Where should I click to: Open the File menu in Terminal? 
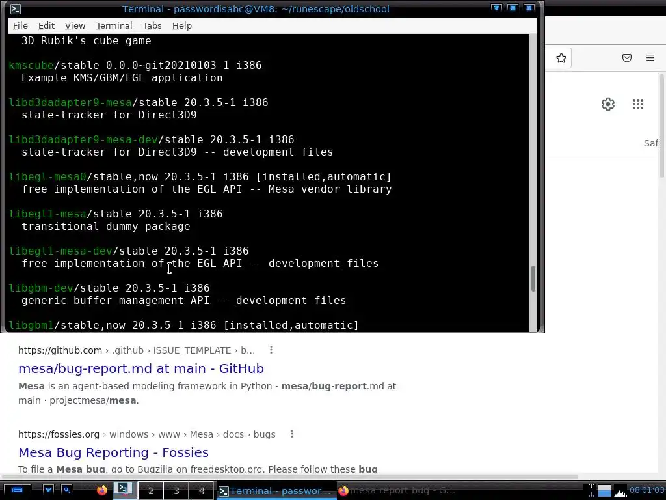click(x=20, y=25)
